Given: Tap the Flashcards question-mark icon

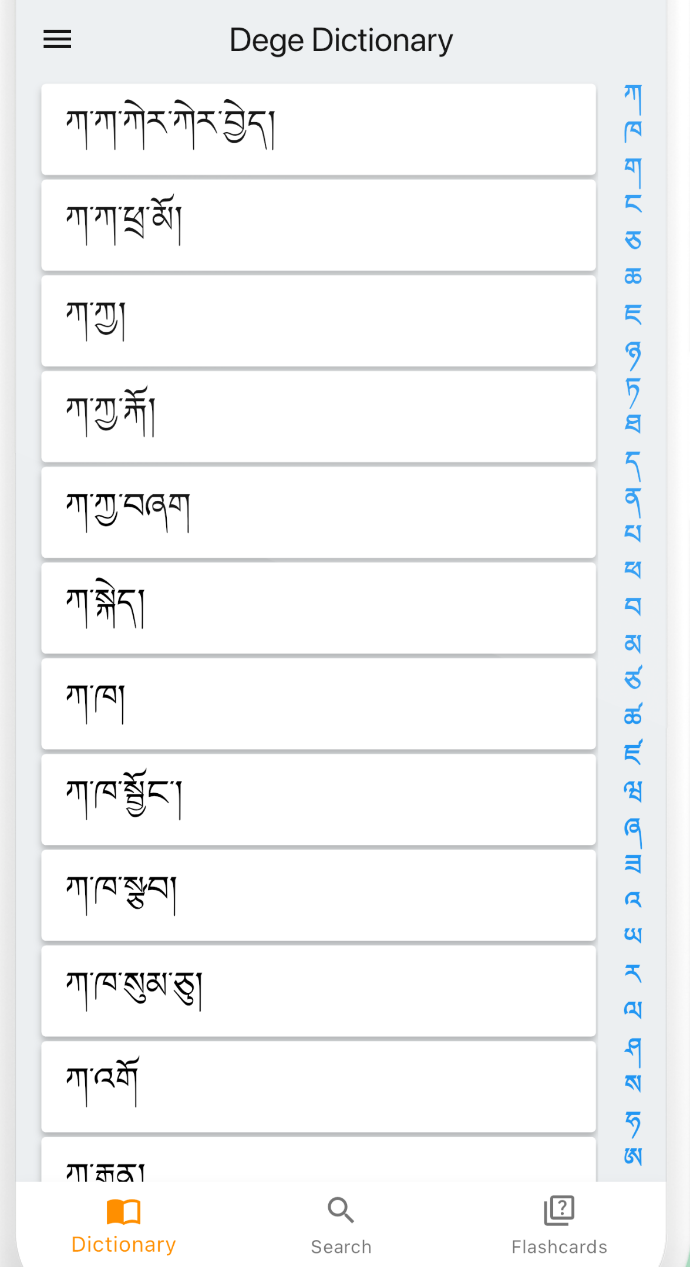Looking at the screenshot, I should click(x=559, y=1211).
